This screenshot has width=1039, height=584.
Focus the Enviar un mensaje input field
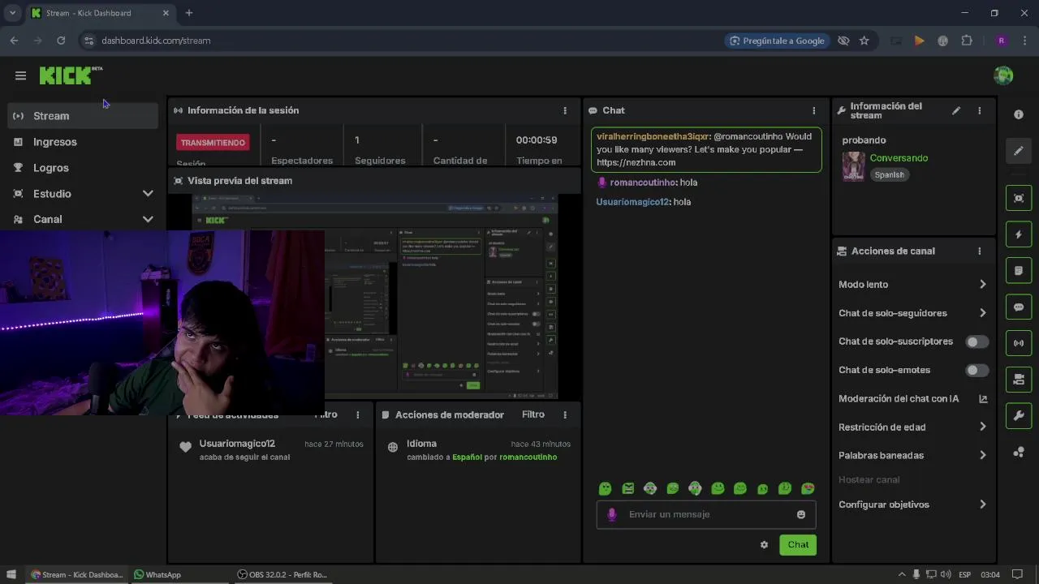(x=706, y=514)
